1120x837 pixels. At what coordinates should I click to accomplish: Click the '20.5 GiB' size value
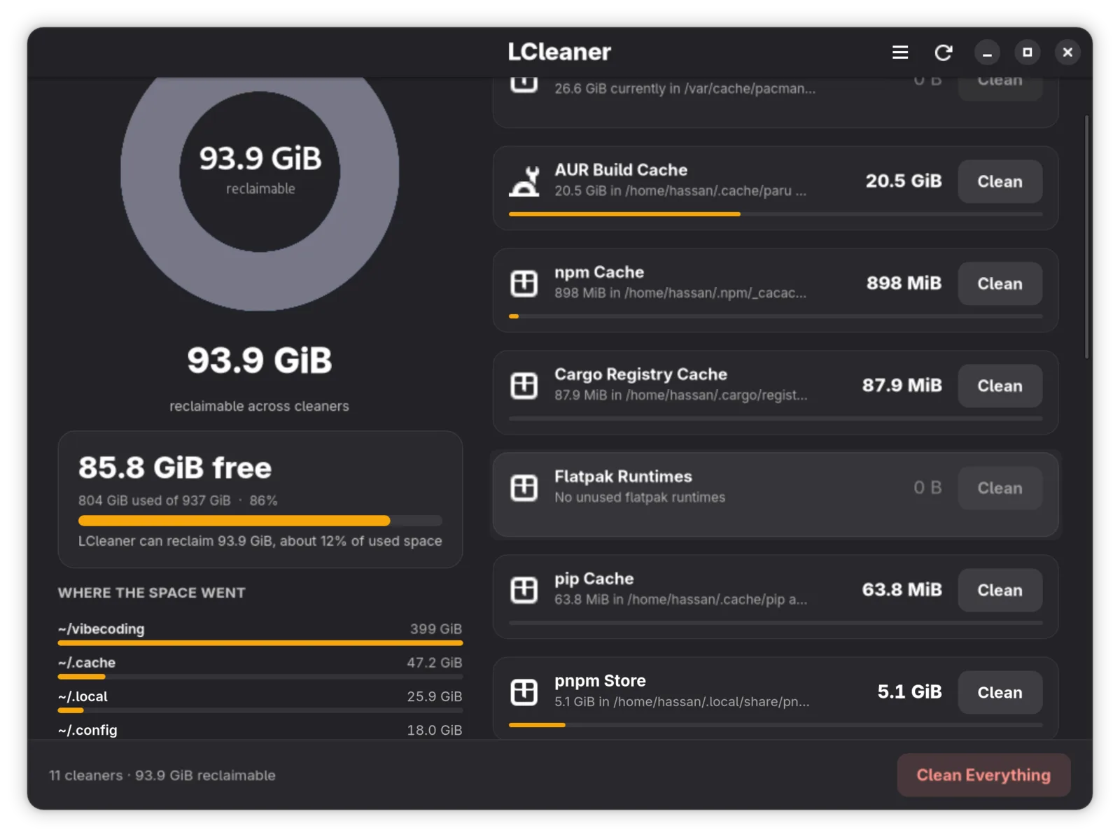904,181
